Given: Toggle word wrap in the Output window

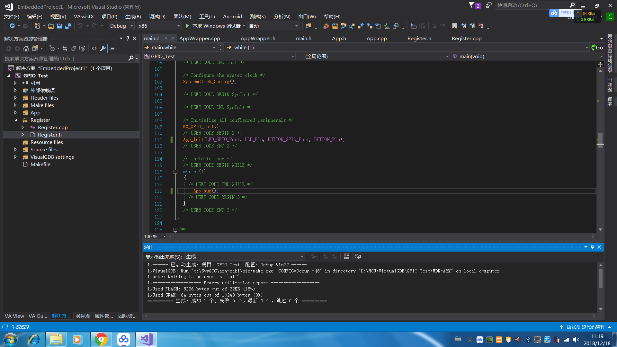Looking at the screenshot, I should 358,256.
